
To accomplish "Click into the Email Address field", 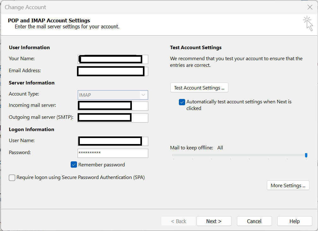I will [x=113, y=71].
